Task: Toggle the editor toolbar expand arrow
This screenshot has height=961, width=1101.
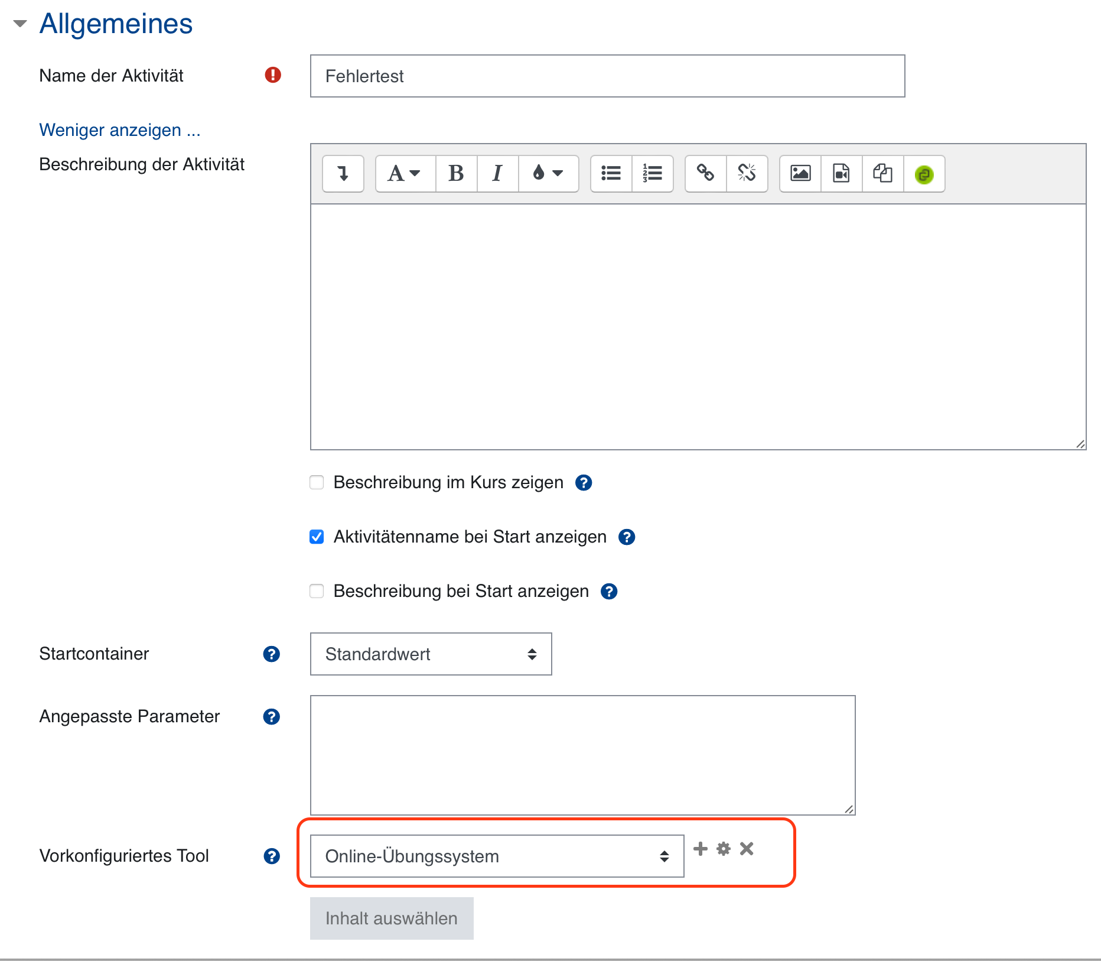Action: tap(343, 174)
